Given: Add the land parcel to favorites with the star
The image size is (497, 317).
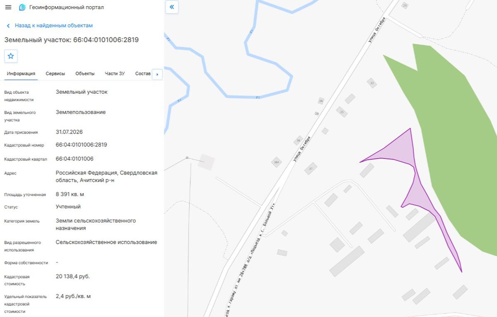Looking at the screenshot, I should [11, 56].
